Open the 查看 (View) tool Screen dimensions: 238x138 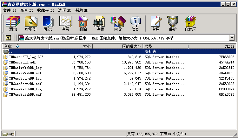tap(65, 24)
